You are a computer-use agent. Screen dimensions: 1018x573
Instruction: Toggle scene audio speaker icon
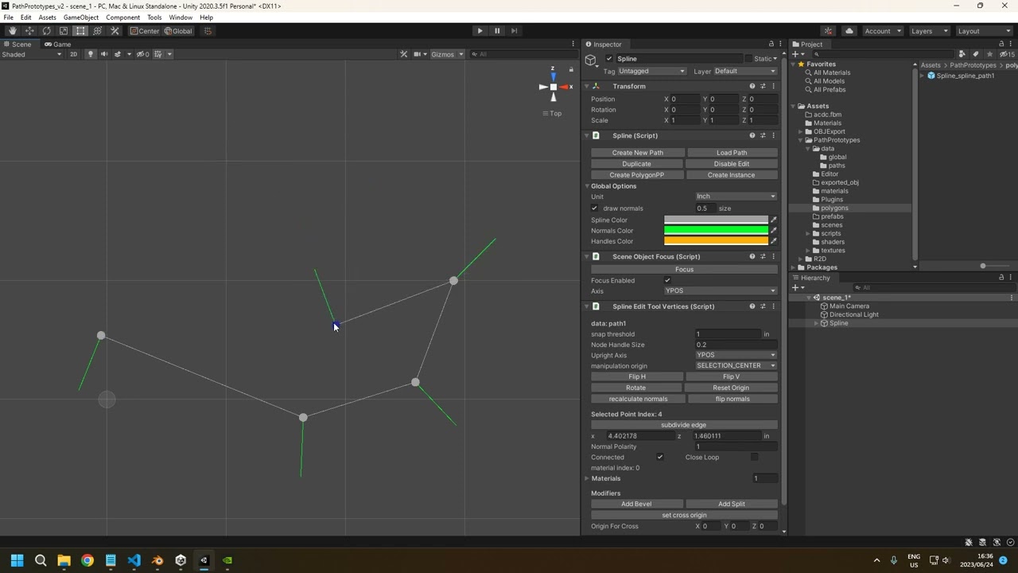click(104, 54)
